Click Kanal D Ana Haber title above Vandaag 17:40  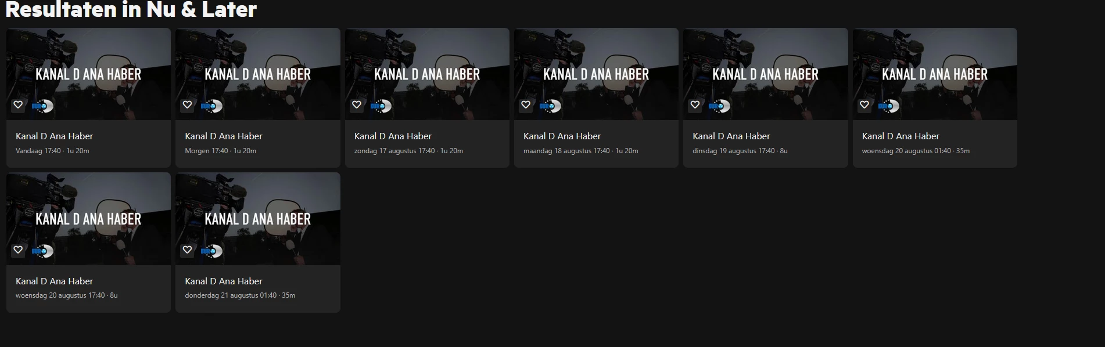54,136
